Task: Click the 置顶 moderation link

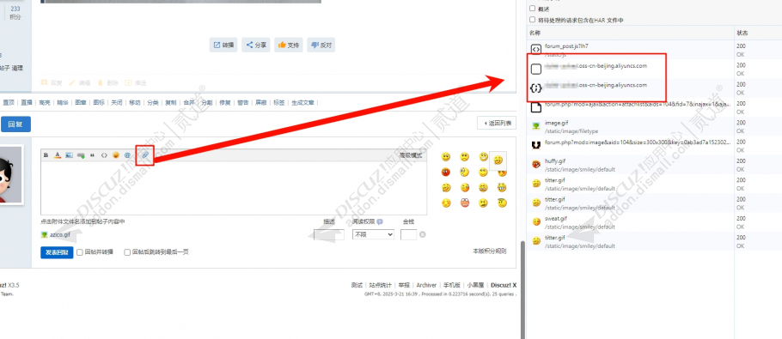Action: pos(9,102)
